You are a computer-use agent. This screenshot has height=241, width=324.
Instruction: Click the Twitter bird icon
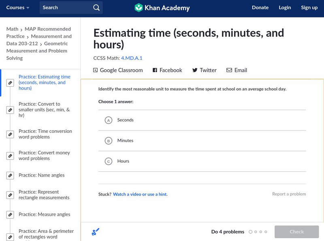pos(195,70)
